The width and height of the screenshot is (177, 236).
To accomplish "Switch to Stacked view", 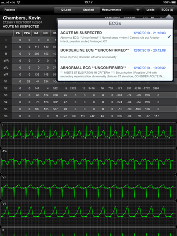I will coord(88,10).
